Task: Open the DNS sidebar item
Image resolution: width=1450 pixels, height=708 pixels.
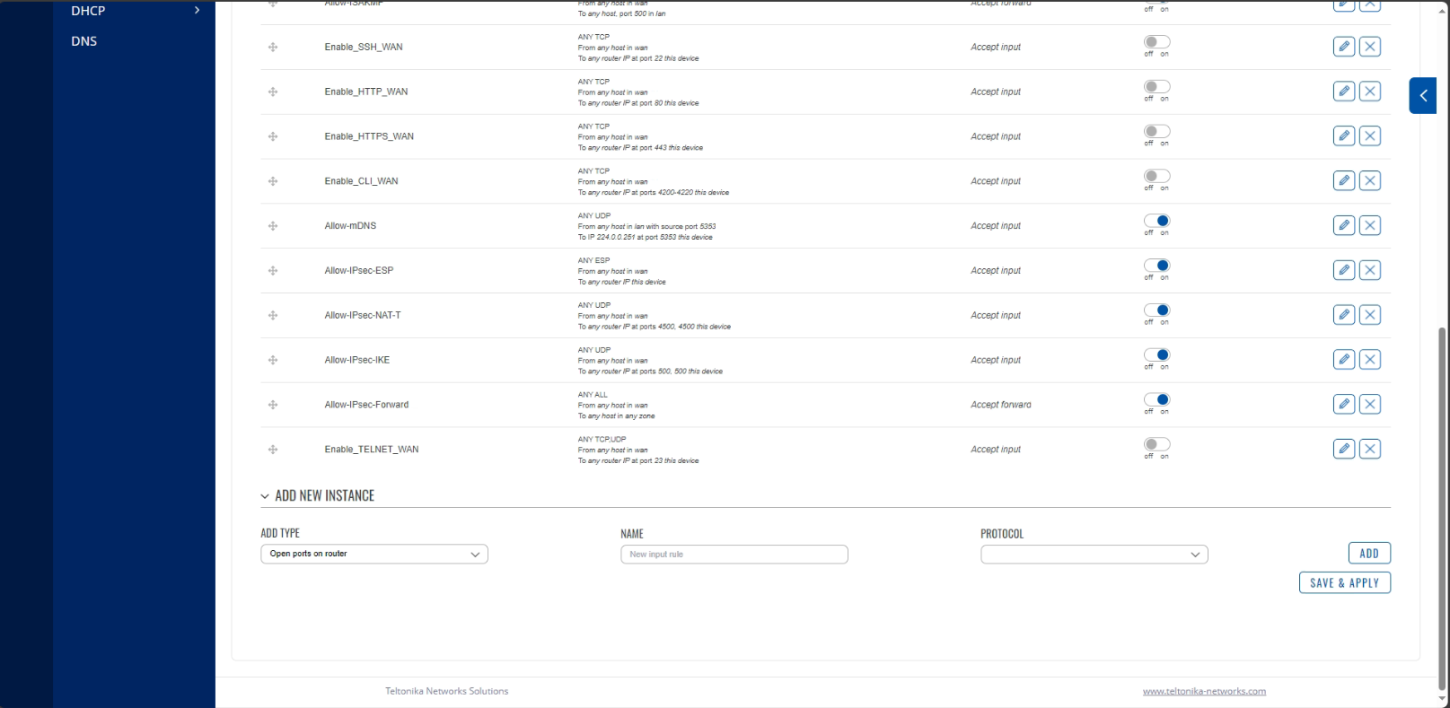Action: (84, 41)
